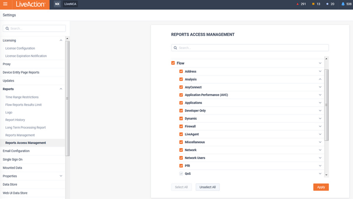Screen dimensions: 353x199
Task: Toggle the Flow checkbox
Action: (x=173, y=63)
